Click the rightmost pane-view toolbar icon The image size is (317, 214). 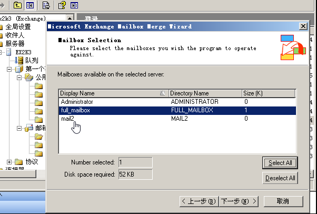click(x=74, y=5)
